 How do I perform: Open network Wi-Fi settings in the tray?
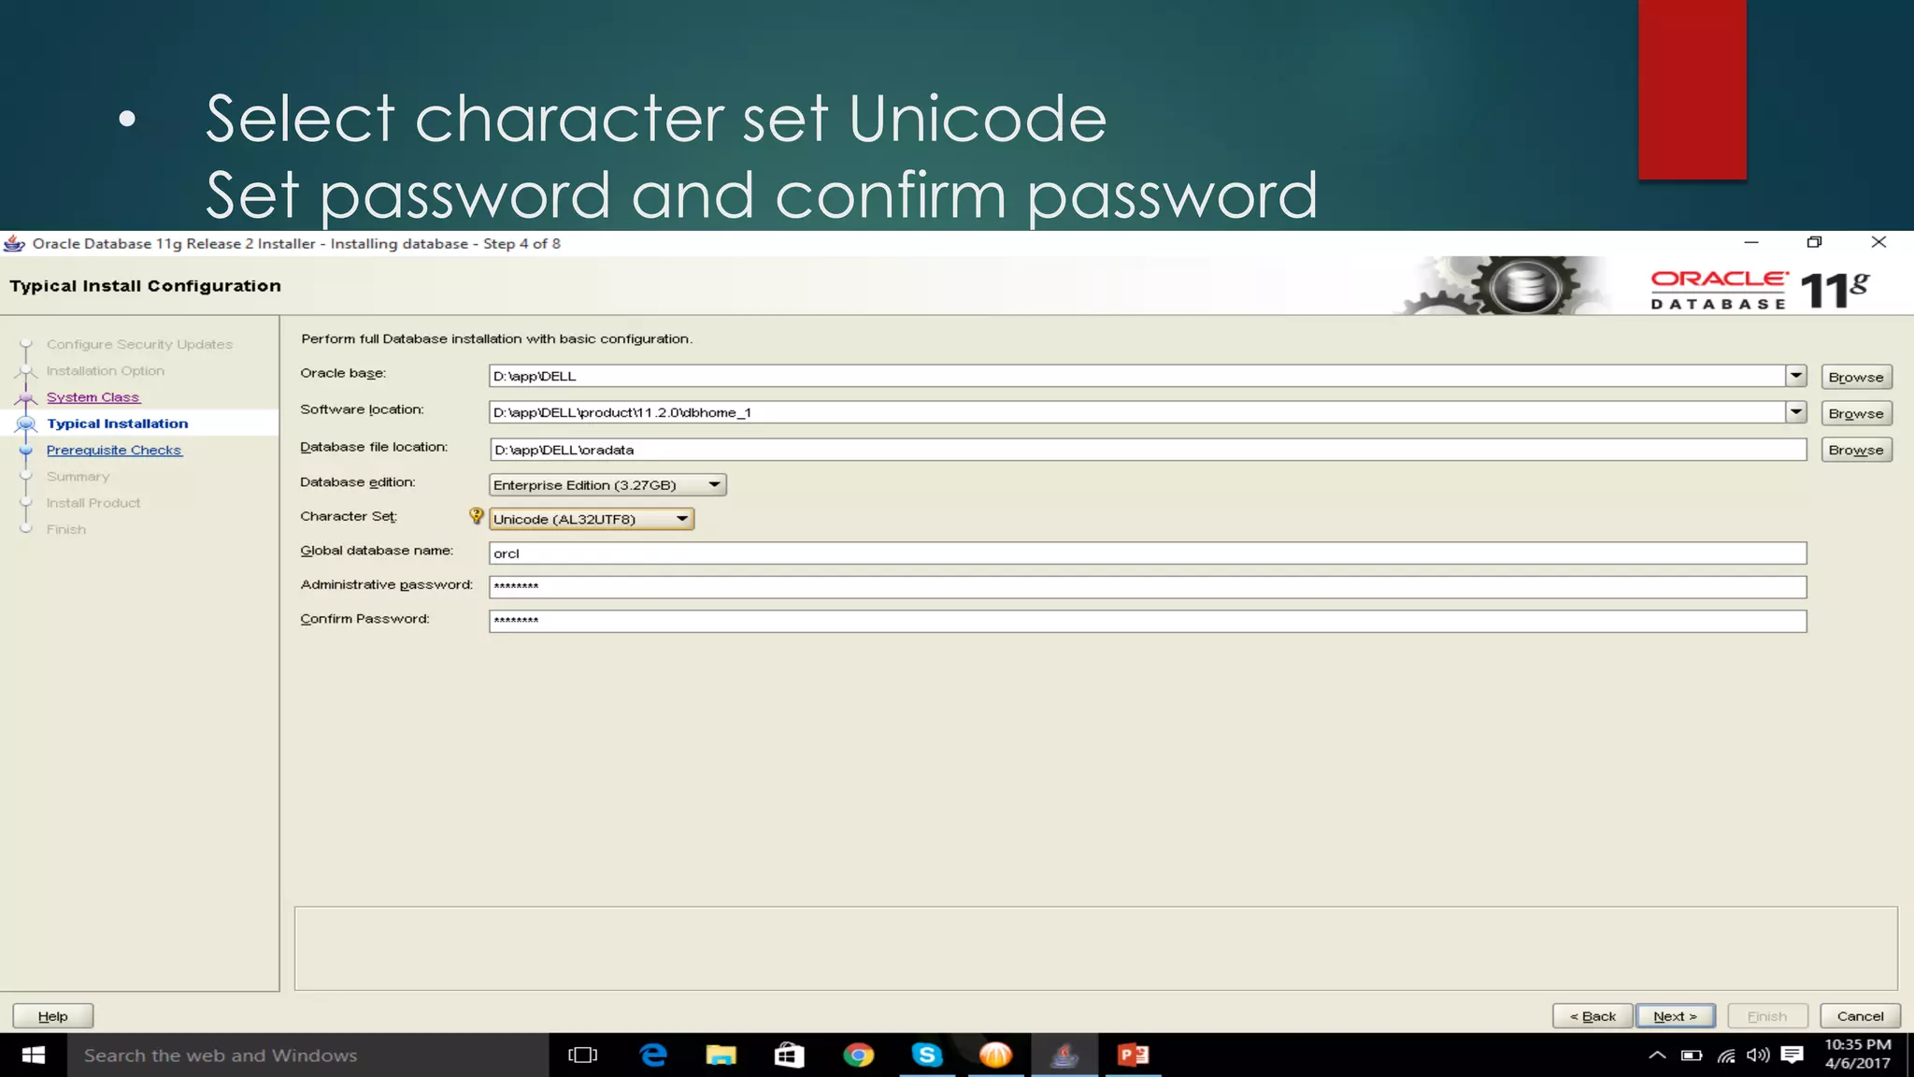1726,1055
